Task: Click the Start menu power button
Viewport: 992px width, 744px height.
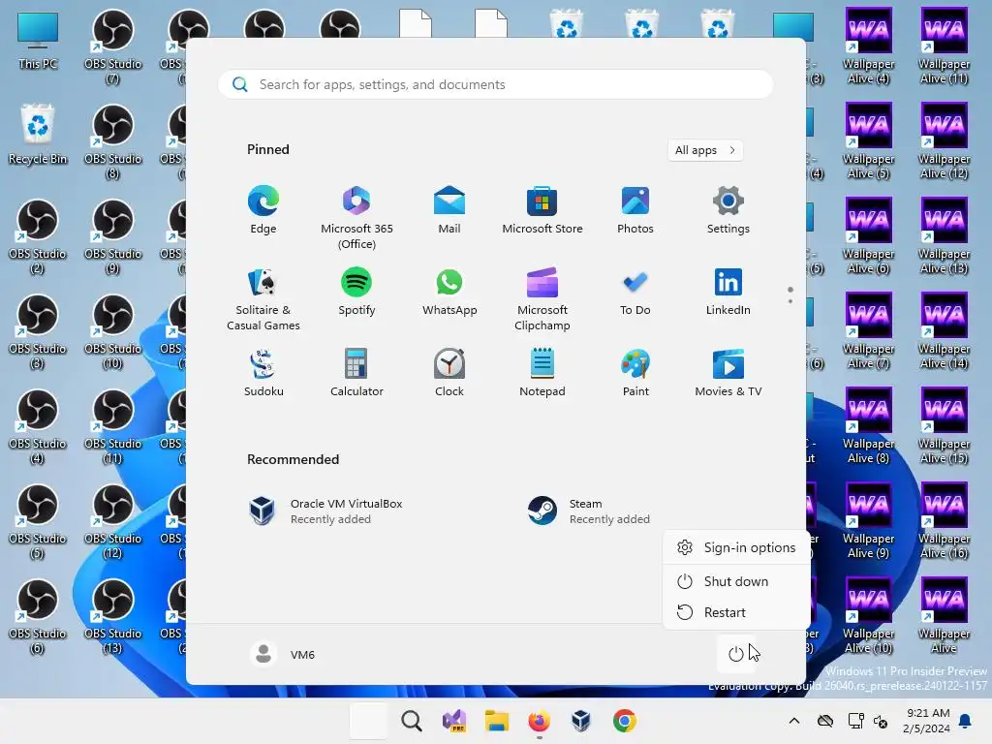Action: tap(736, 654)
